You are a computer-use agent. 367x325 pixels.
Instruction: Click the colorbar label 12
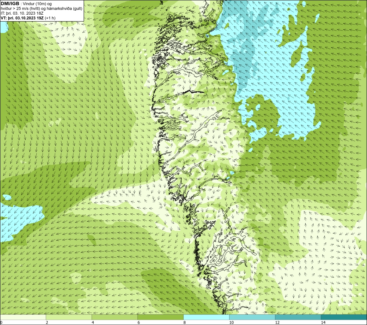tap(277, 322)
